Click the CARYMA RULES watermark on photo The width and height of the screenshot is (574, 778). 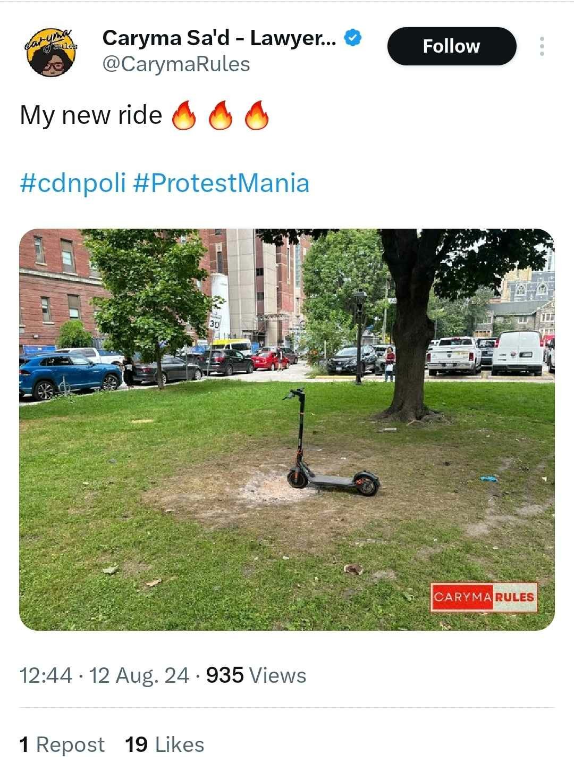(x=484, y=597)
